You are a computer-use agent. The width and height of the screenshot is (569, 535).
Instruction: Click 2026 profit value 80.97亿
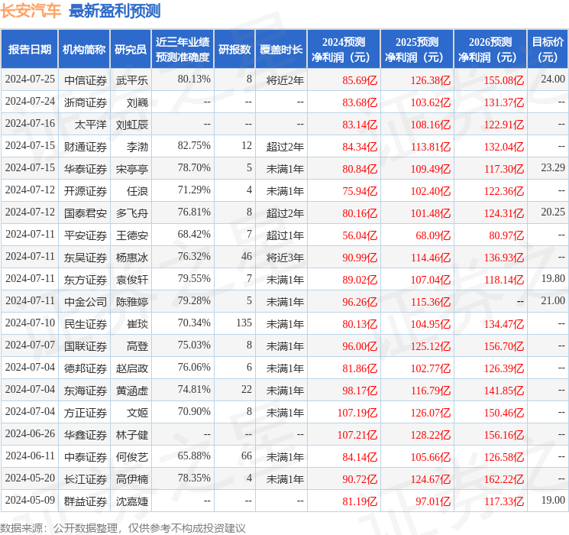pyautogui.click(x=506, y=235)
